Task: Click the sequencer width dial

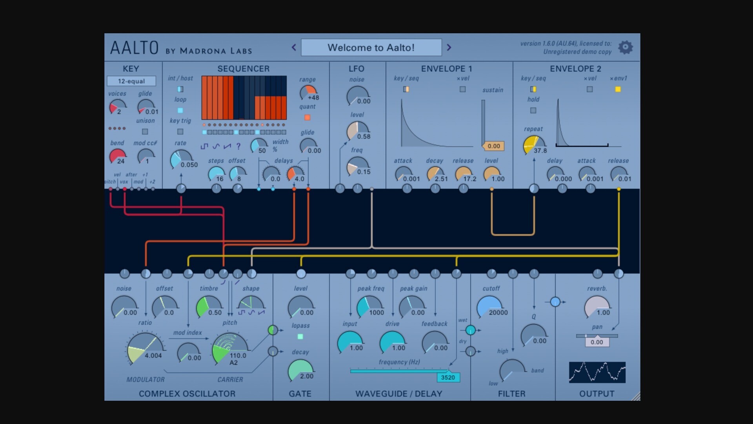Action: point(259,146)
